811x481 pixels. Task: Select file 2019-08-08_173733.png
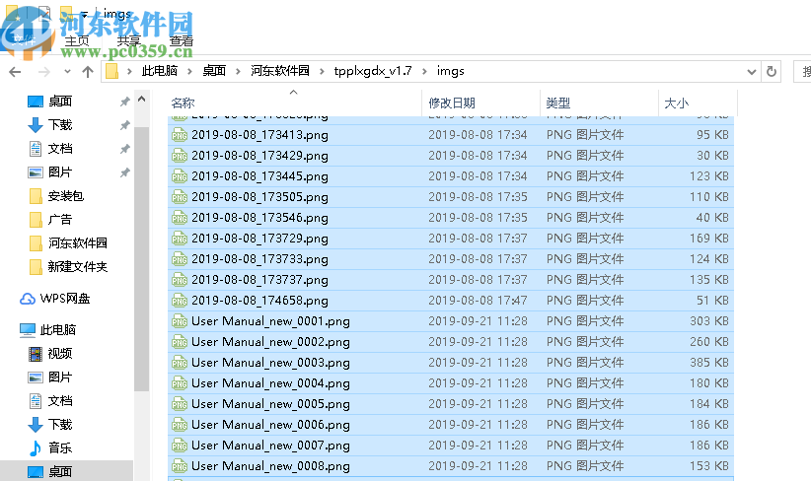(259, 259)
